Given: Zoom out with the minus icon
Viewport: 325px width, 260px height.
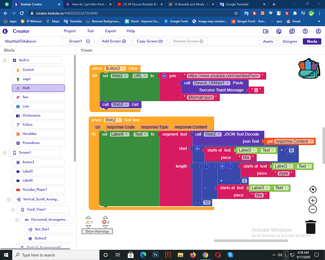Looking at the screenshot, I should (x=313, y=210).
